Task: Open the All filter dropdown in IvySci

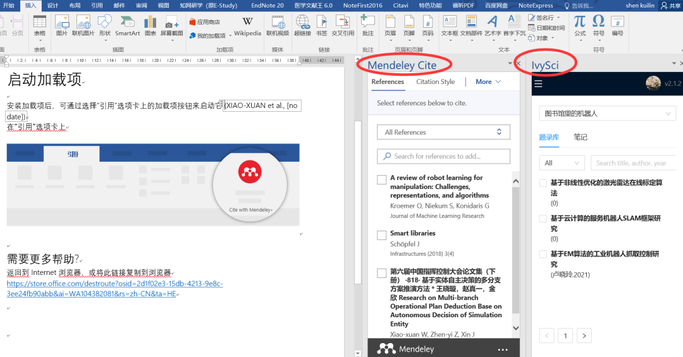Action: click(562, 163)
